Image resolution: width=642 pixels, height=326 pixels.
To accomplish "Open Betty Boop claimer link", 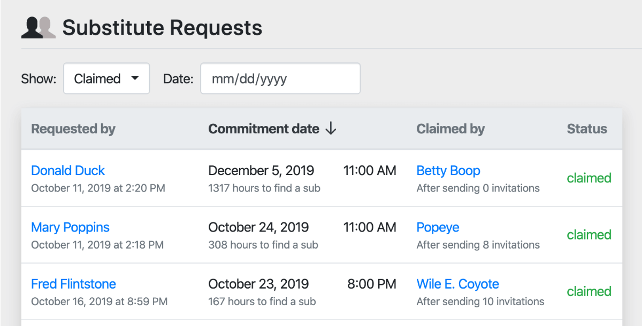I will pos(448,171).
